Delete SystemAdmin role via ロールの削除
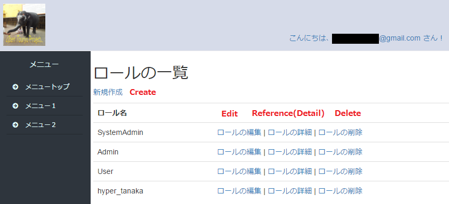449x204 pixels. coord(340,132)
